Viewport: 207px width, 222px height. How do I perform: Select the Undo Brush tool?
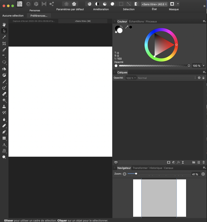tap(4, 113)
